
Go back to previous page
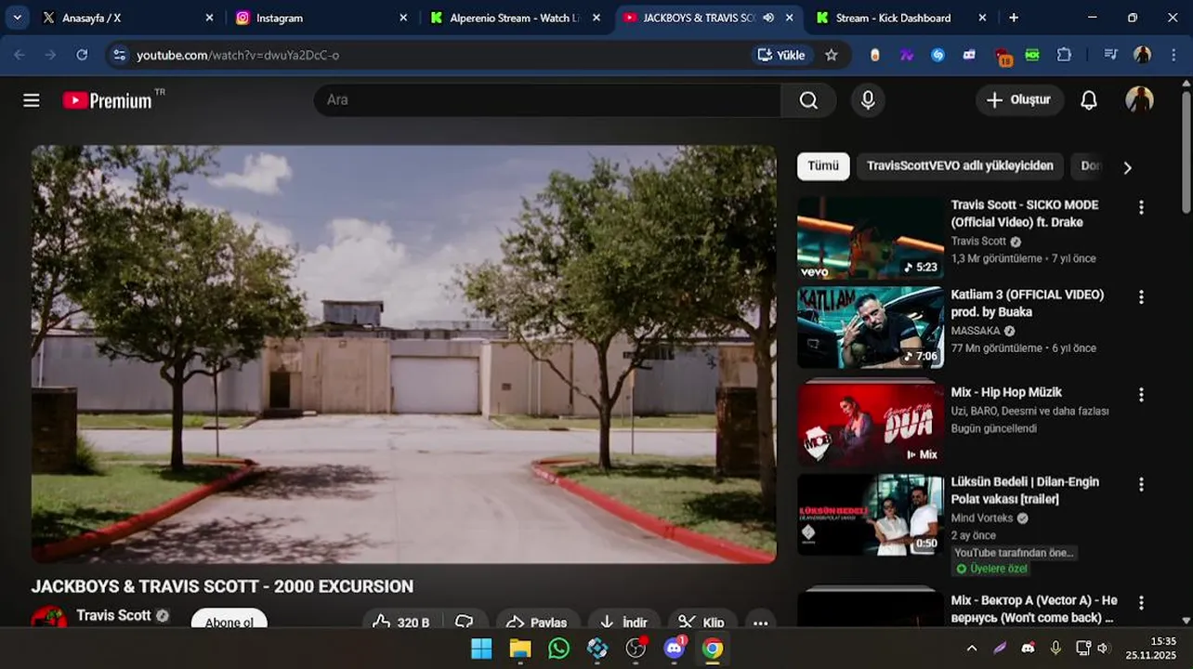click(20, 55)
